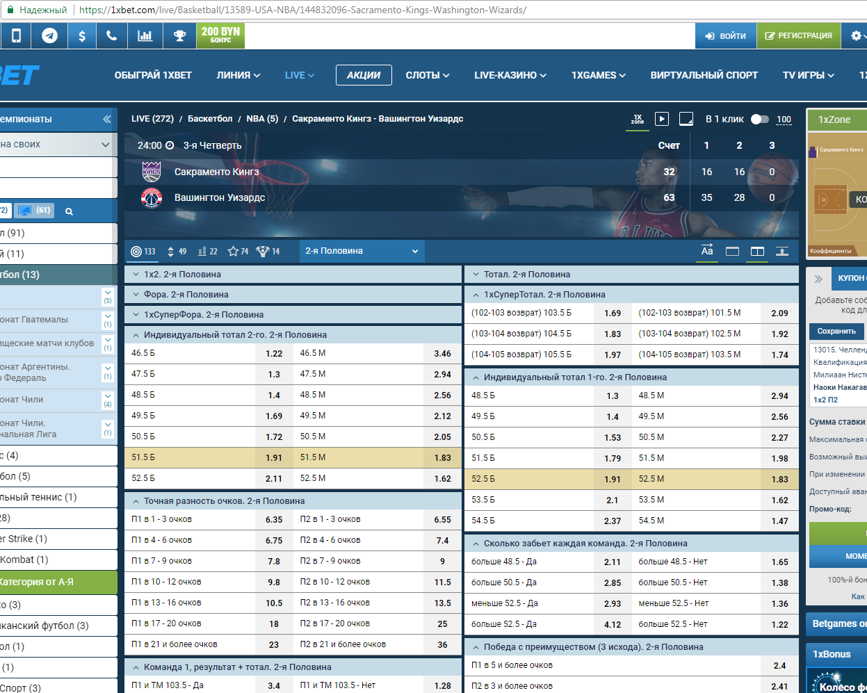Open the sidebar filter dropdown arrow
This screenshot has width=867, height=693.
pyautogui.click(x=106, y=145)
